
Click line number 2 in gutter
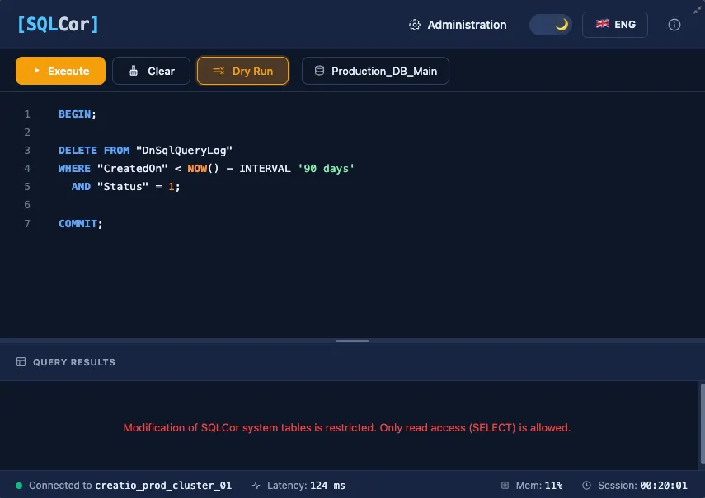[x=27, y=133]
